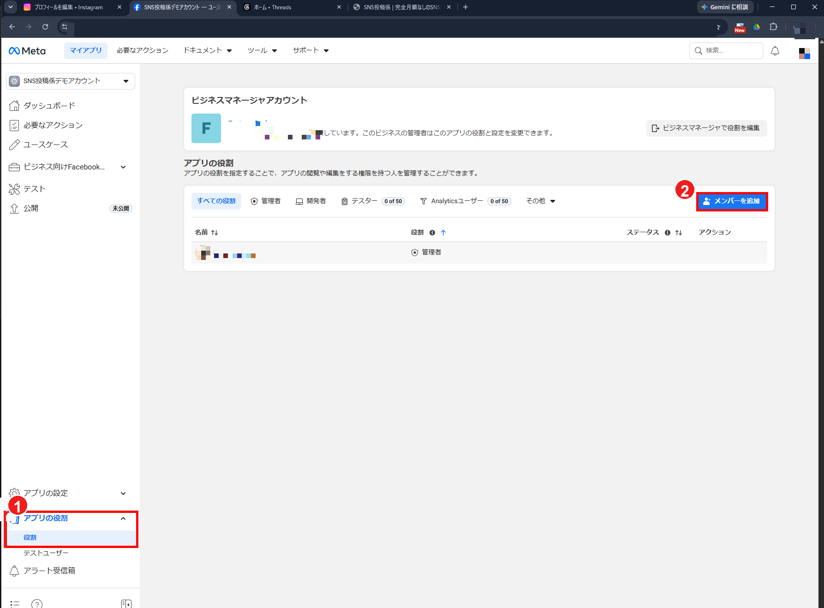This screenshot has height=608, width=824.
Task: Reload the page with refresh icon
Action: point(45,27)
